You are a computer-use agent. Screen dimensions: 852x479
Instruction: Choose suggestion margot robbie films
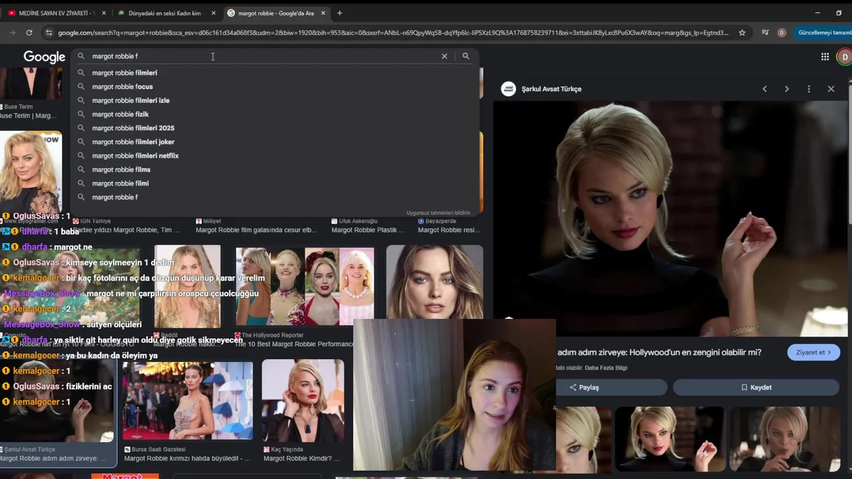click(x=121, y=170)
